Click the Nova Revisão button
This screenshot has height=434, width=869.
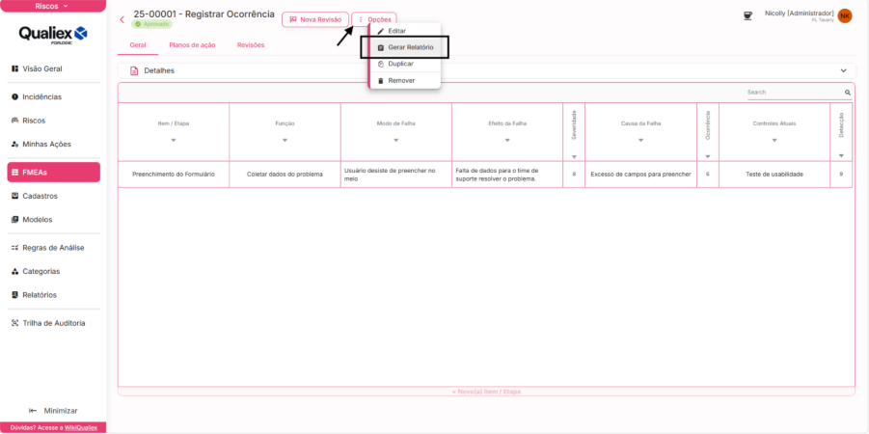point(315,19)
